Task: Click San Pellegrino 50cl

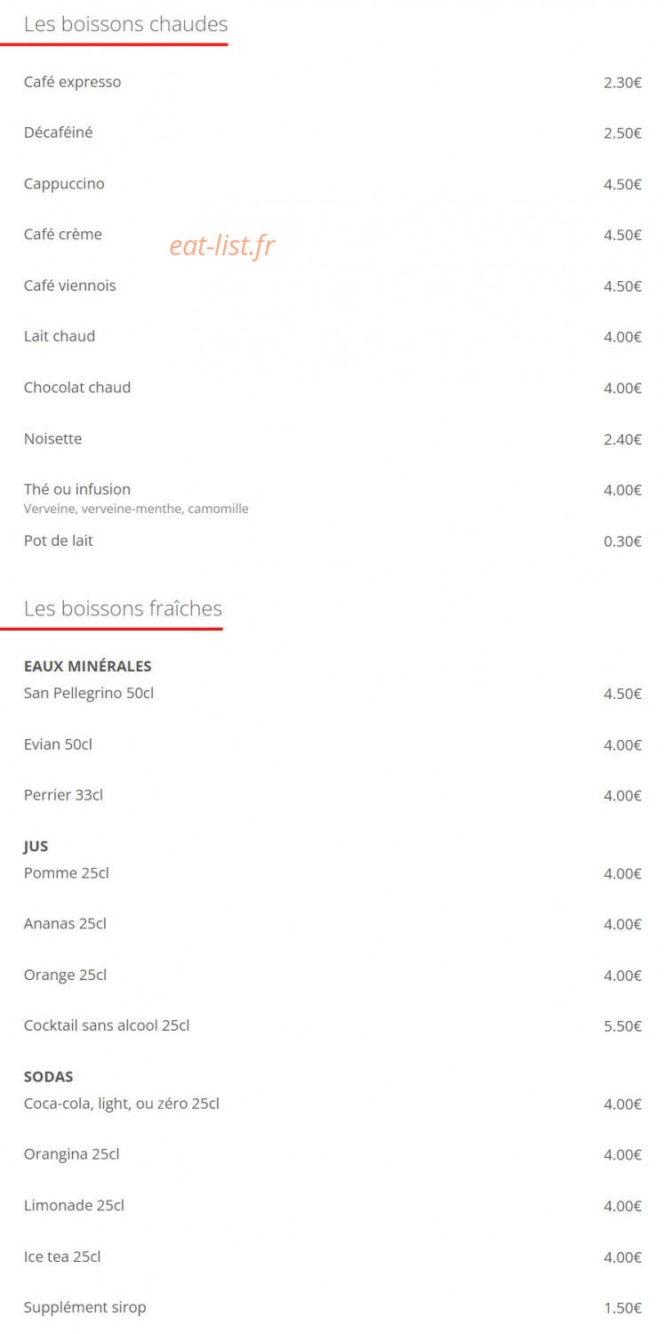Action: tap(89, 693)
